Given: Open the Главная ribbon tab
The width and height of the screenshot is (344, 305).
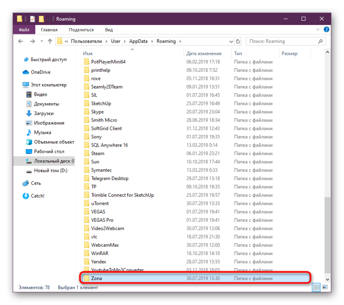Looking at the screenshot, I should tap(49, 30).
